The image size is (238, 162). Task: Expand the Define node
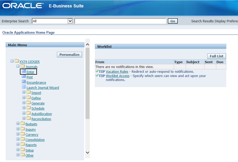(x=24, y=97)
